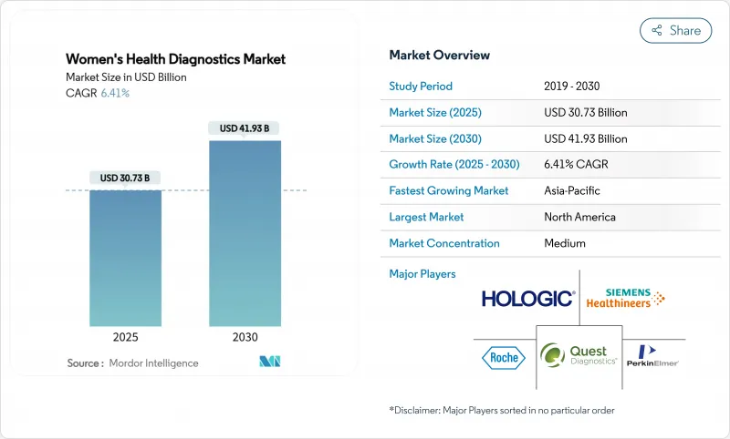Click the USD 41.93 B data label
Screen dimensions: 730x439
pos(245,128)
